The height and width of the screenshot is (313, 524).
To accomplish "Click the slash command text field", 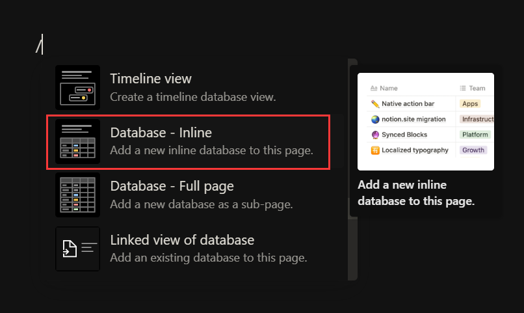I will (x=40, y=44).
